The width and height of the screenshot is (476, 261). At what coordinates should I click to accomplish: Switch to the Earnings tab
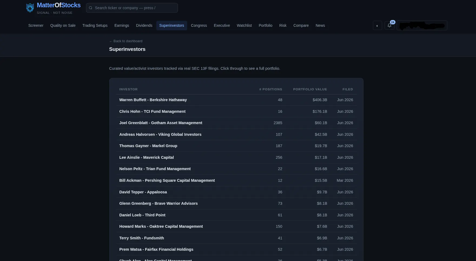click(122, 25)
